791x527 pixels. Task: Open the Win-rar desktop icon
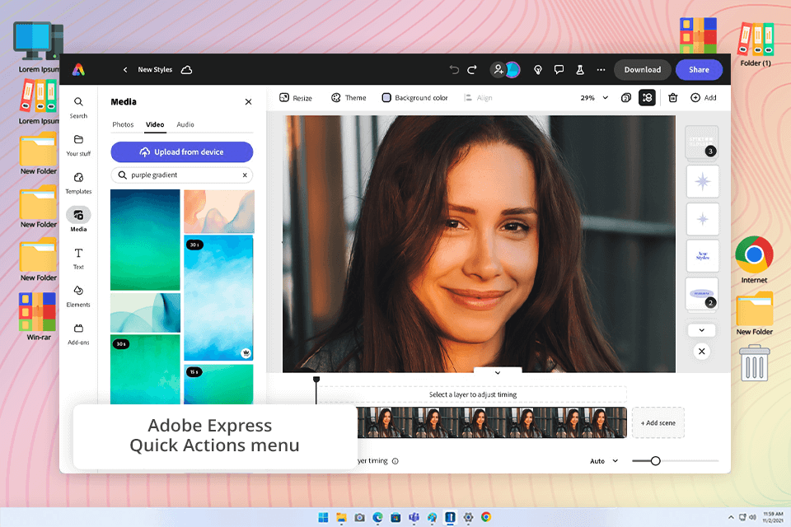[39, 316]
